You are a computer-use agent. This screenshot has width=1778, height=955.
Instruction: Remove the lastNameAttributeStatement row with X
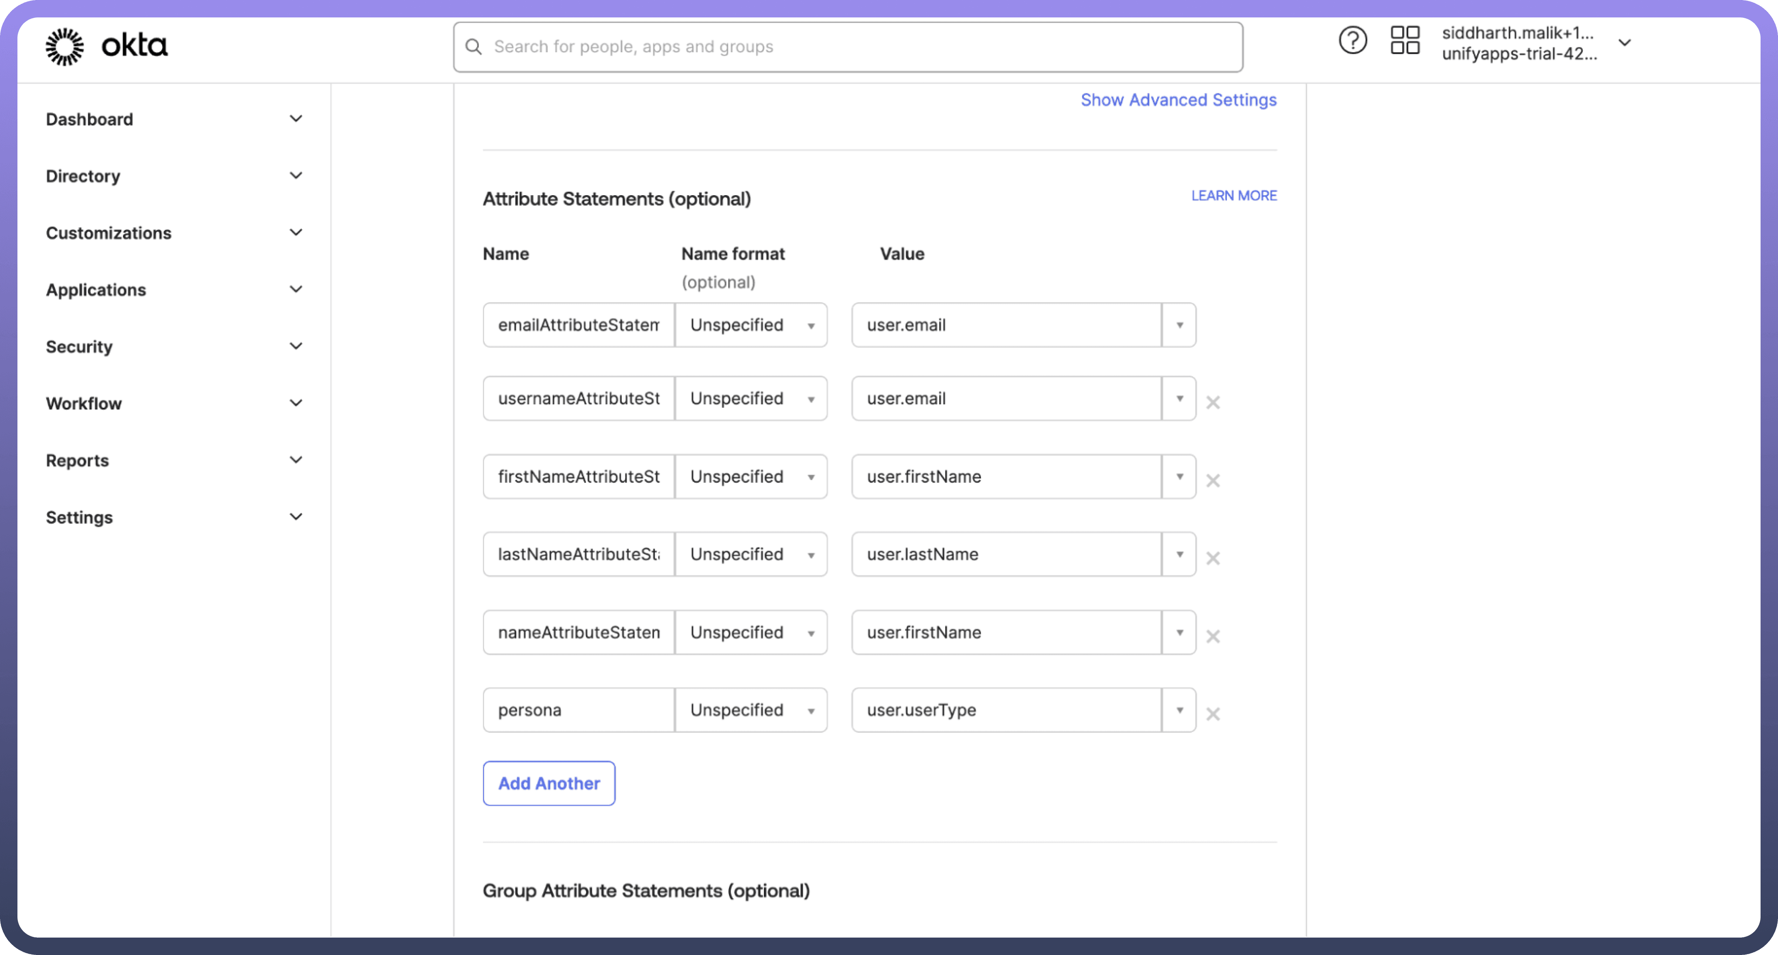1213,558
